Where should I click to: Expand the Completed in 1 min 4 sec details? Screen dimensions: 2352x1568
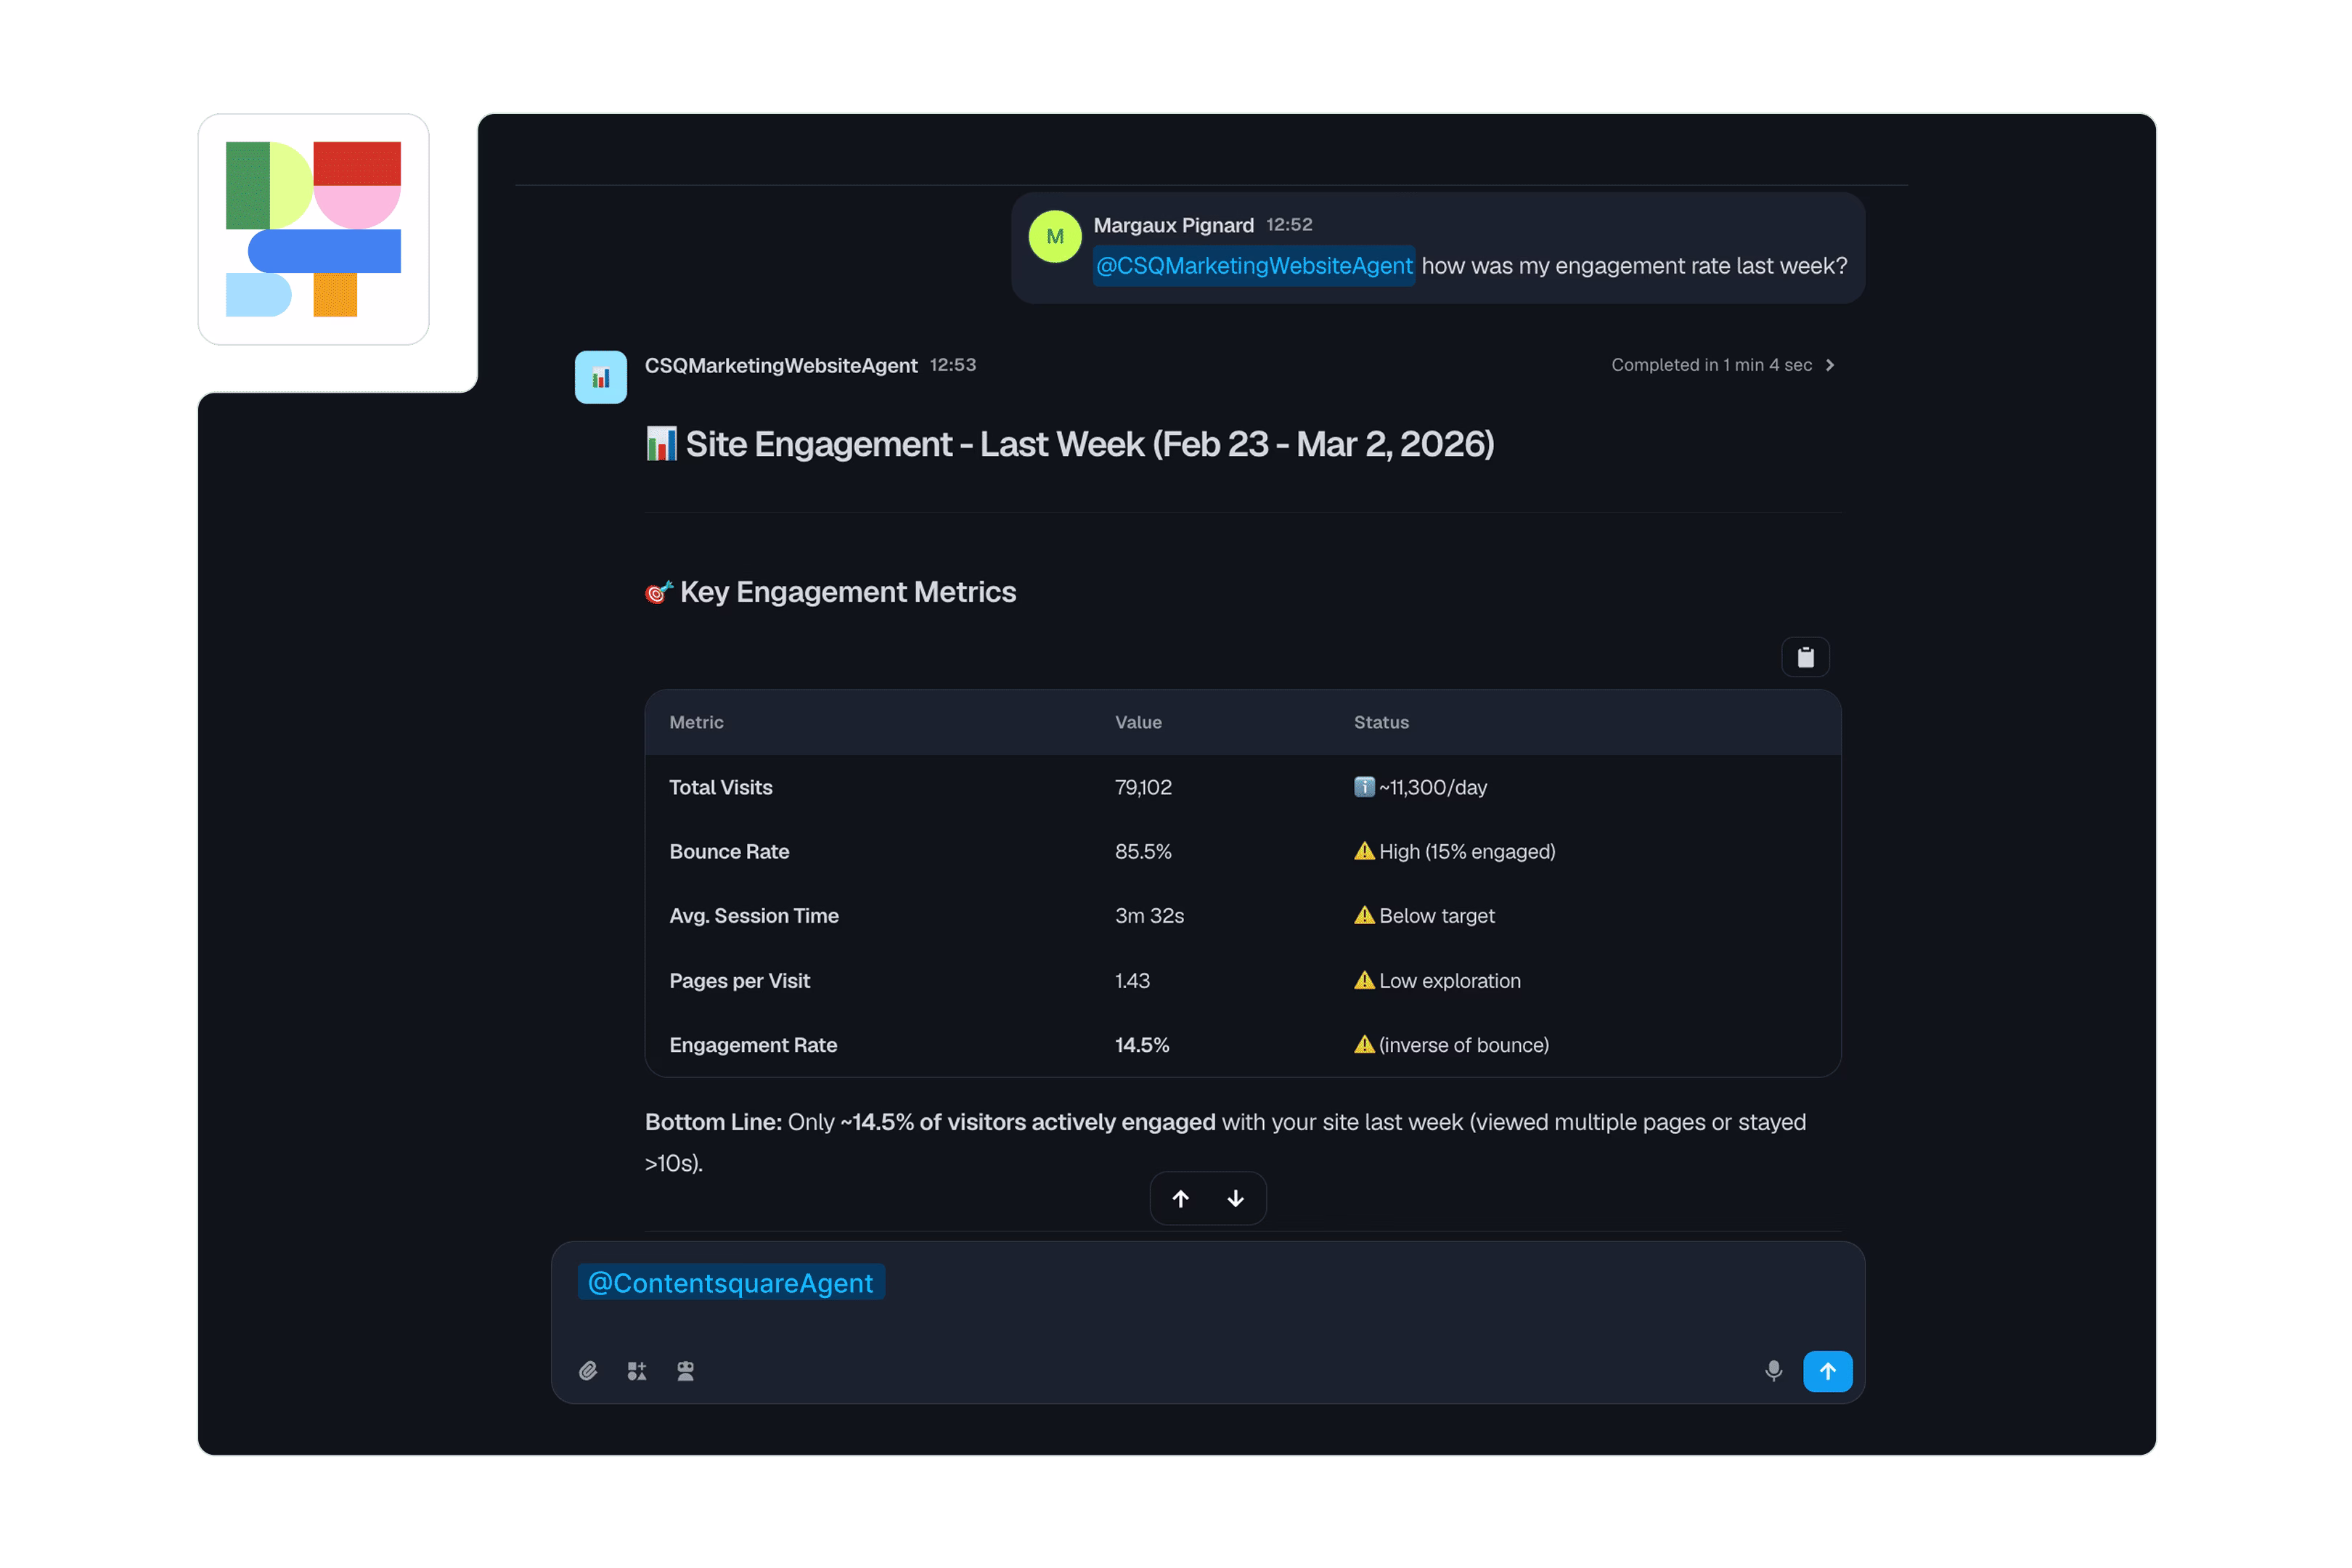point(1722,365)
